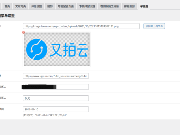This screenshot has height=135, width=180.
Task: Open the 首页 settings tab
Action: [x=7, y=6]
